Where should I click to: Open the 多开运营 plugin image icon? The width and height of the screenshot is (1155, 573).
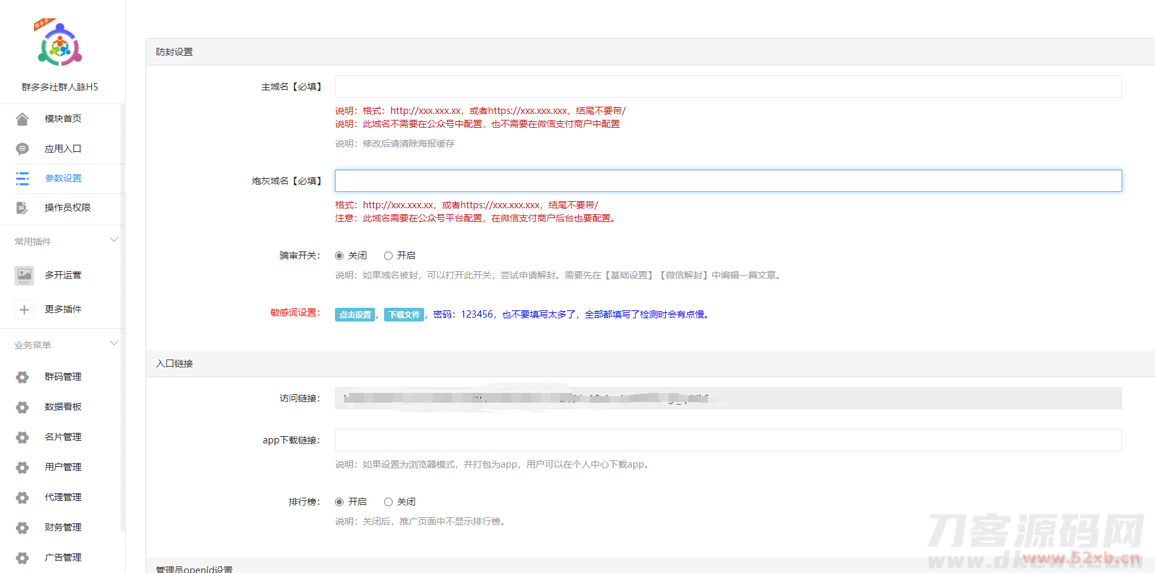(24, 275)
